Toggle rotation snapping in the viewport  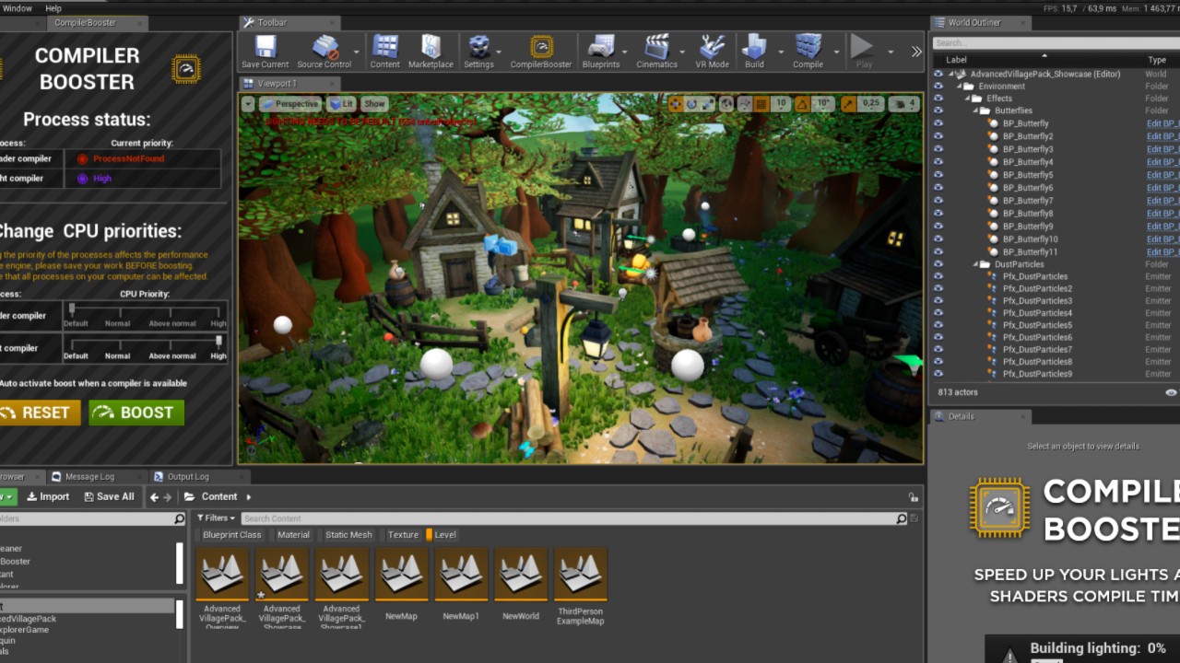pyautogui.click(x=802, y=104)
